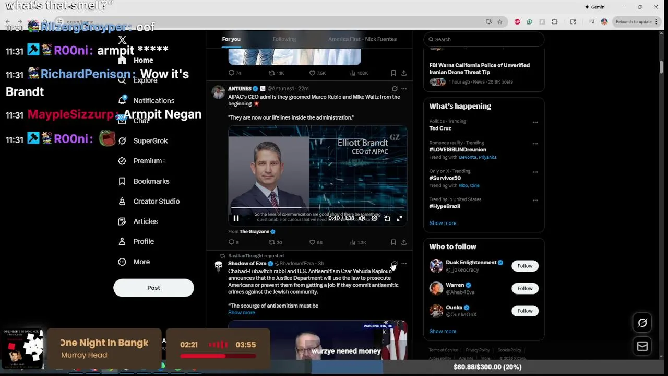Follow Duck Enlightenment
Image resolution: width=668 pixels, height=376 pixels.
tap(525, 266)
